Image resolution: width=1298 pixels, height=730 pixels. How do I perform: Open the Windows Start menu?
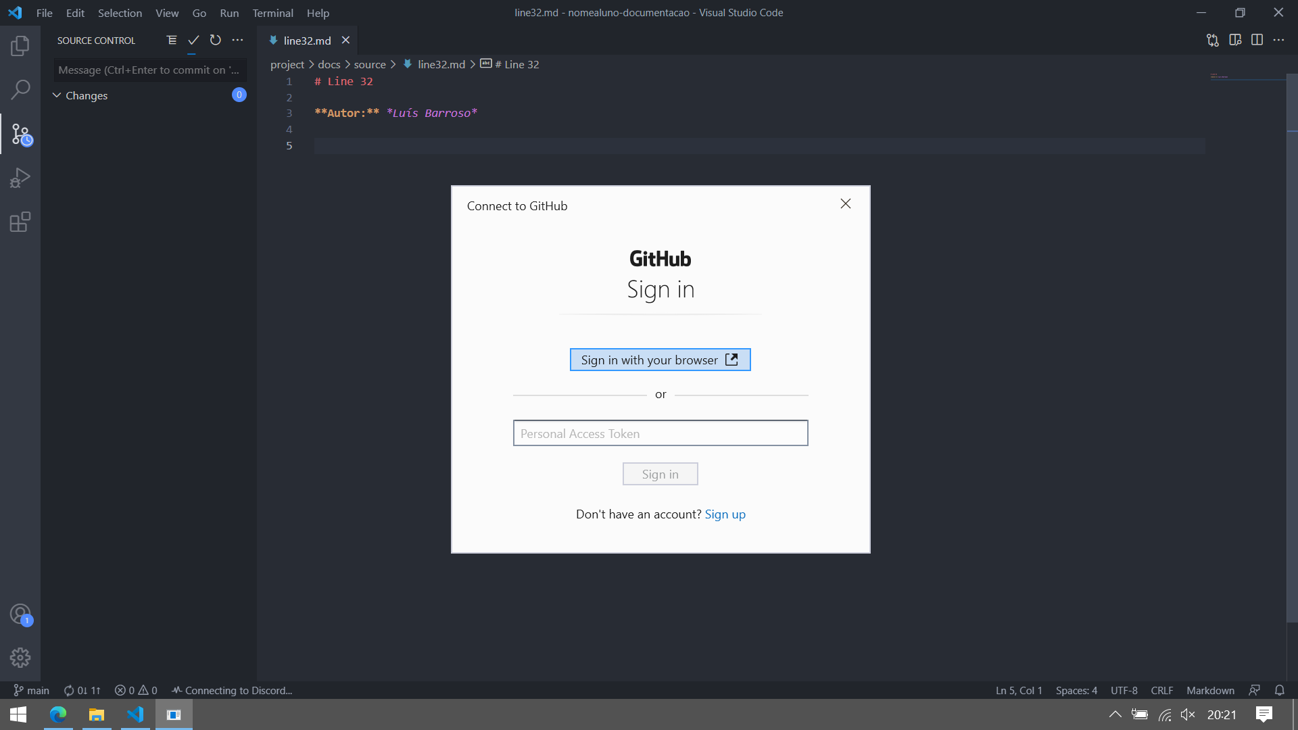click(x=18, y=714)
